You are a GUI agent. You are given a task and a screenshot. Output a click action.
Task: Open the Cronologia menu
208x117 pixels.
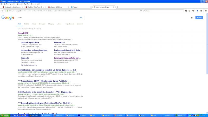pos(20,4)
